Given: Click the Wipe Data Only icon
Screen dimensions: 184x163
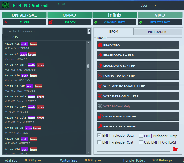Looking at the screenshot, I should [x=100, y=96].
